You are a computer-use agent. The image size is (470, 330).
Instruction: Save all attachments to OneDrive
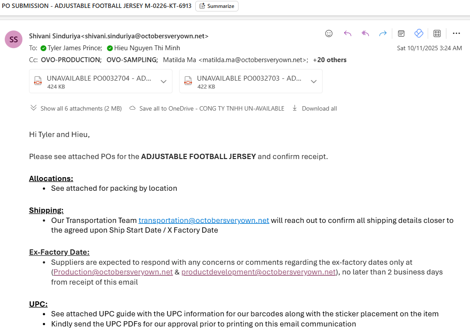(207, 108)
